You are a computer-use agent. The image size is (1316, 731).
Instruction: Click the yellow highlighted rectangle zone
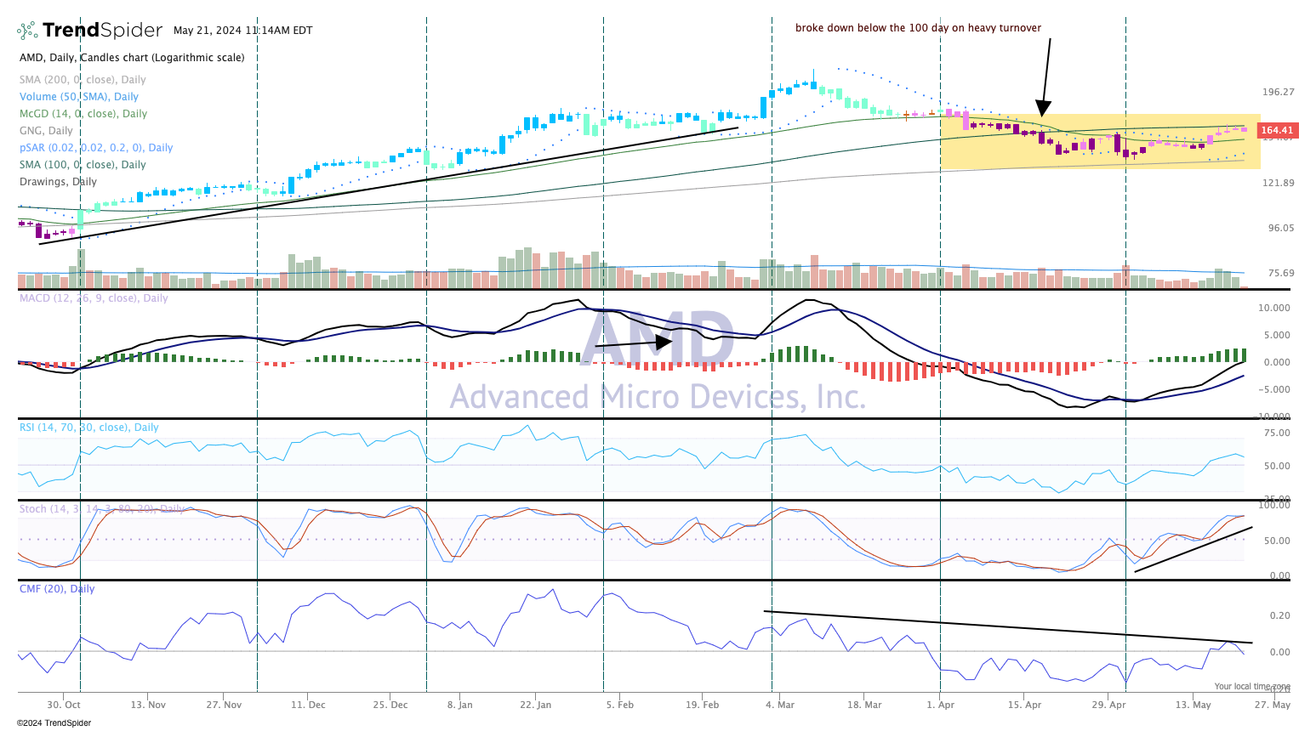tap(1100, 142)
